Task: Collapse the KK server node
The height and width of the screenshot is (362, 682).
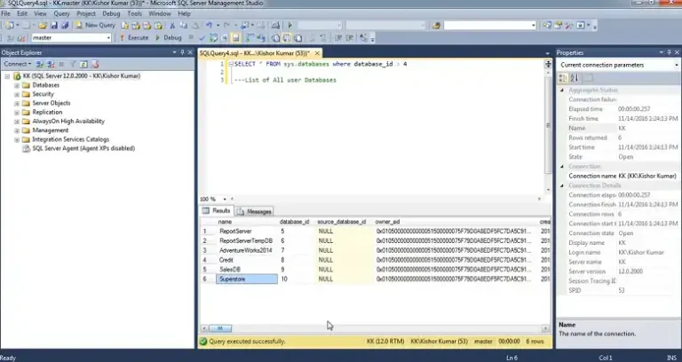Action: click(x=7, y=76)
